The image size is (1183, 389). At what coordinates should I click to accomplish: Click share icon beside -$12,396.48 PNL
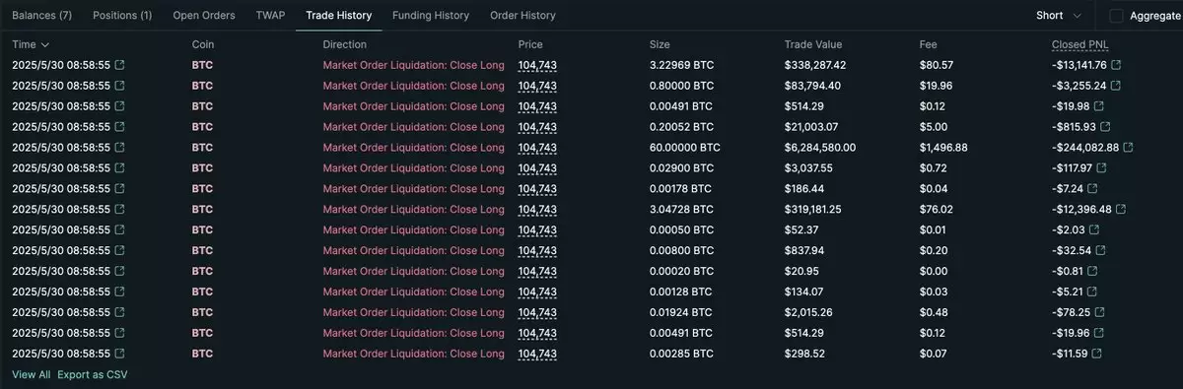pyautogui.click(x=1121, y=210)
